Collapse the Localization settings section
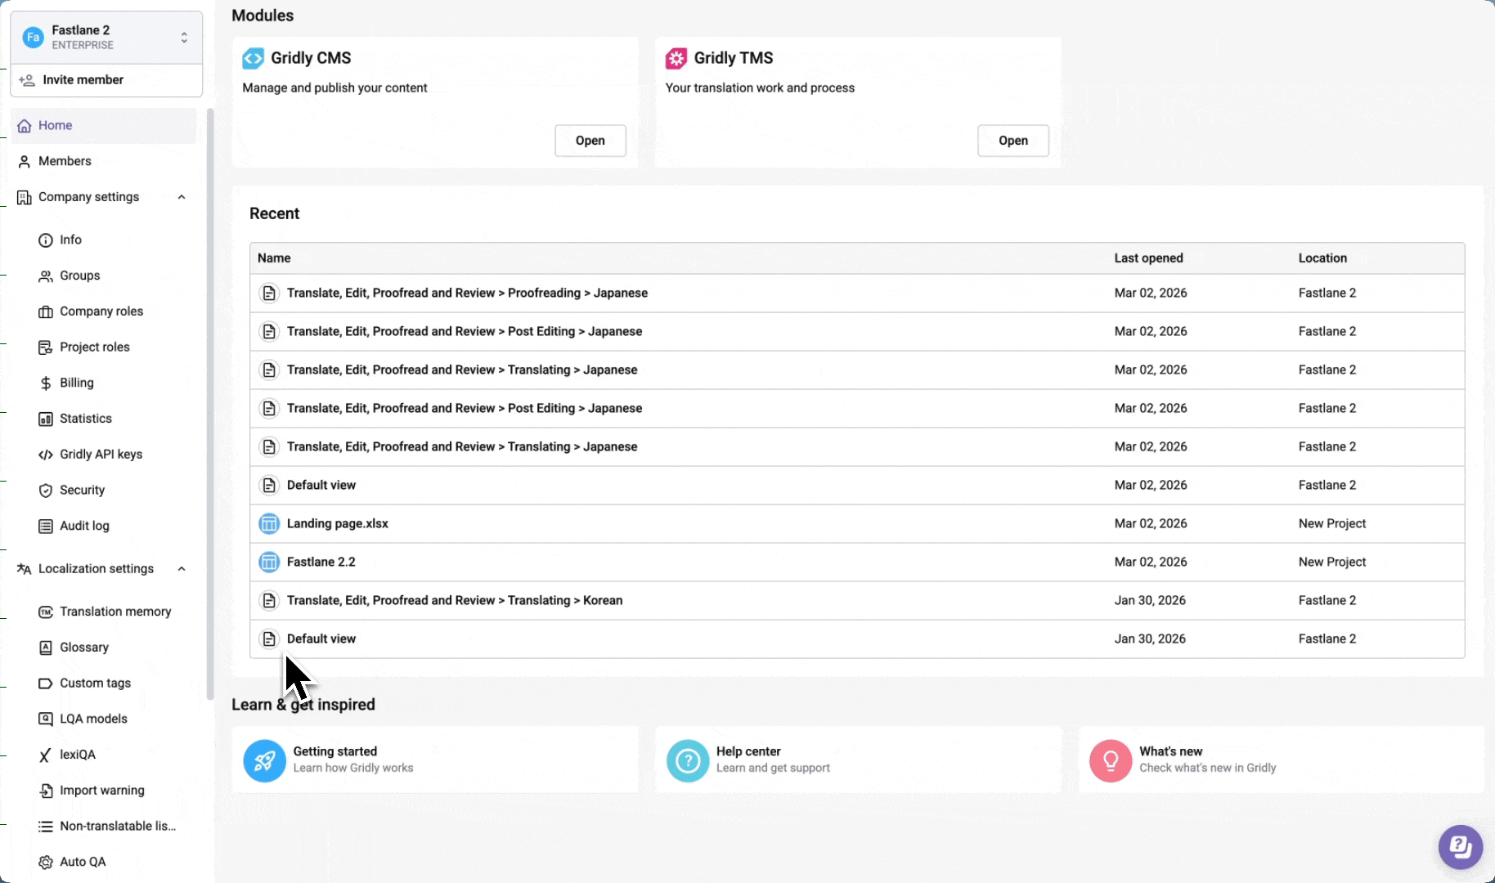The image size is (1495, 883). point(182,569)
